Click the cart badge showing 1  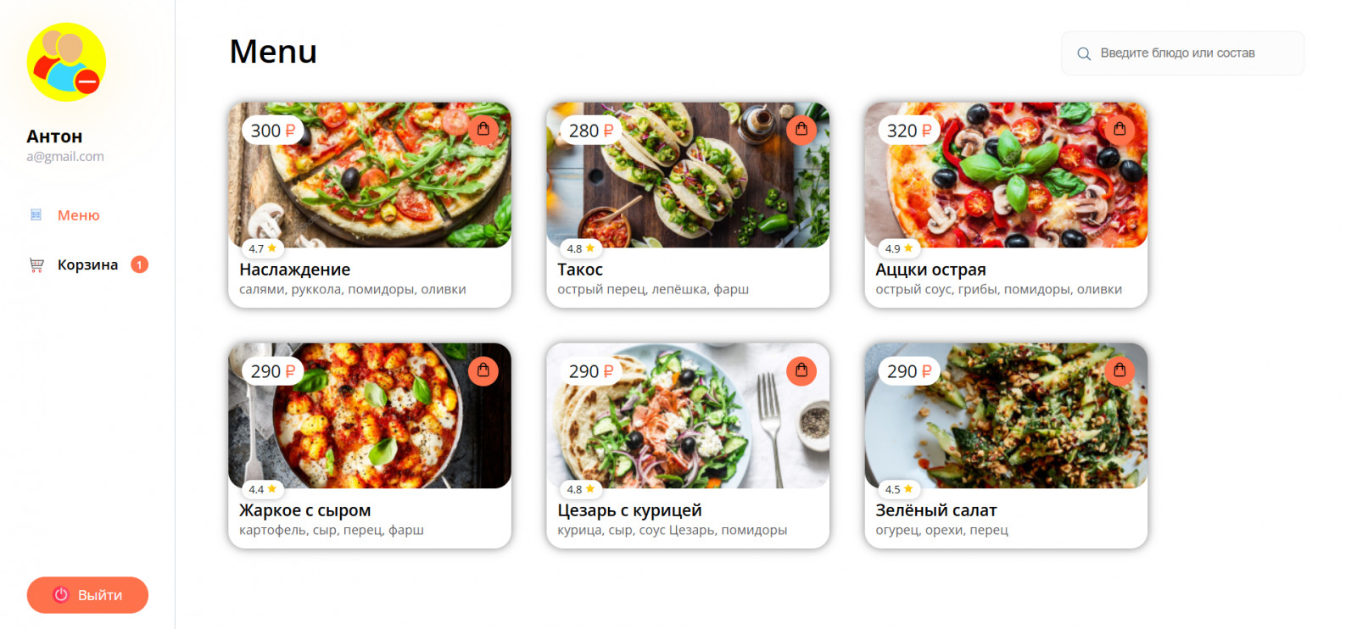point(139,264)
